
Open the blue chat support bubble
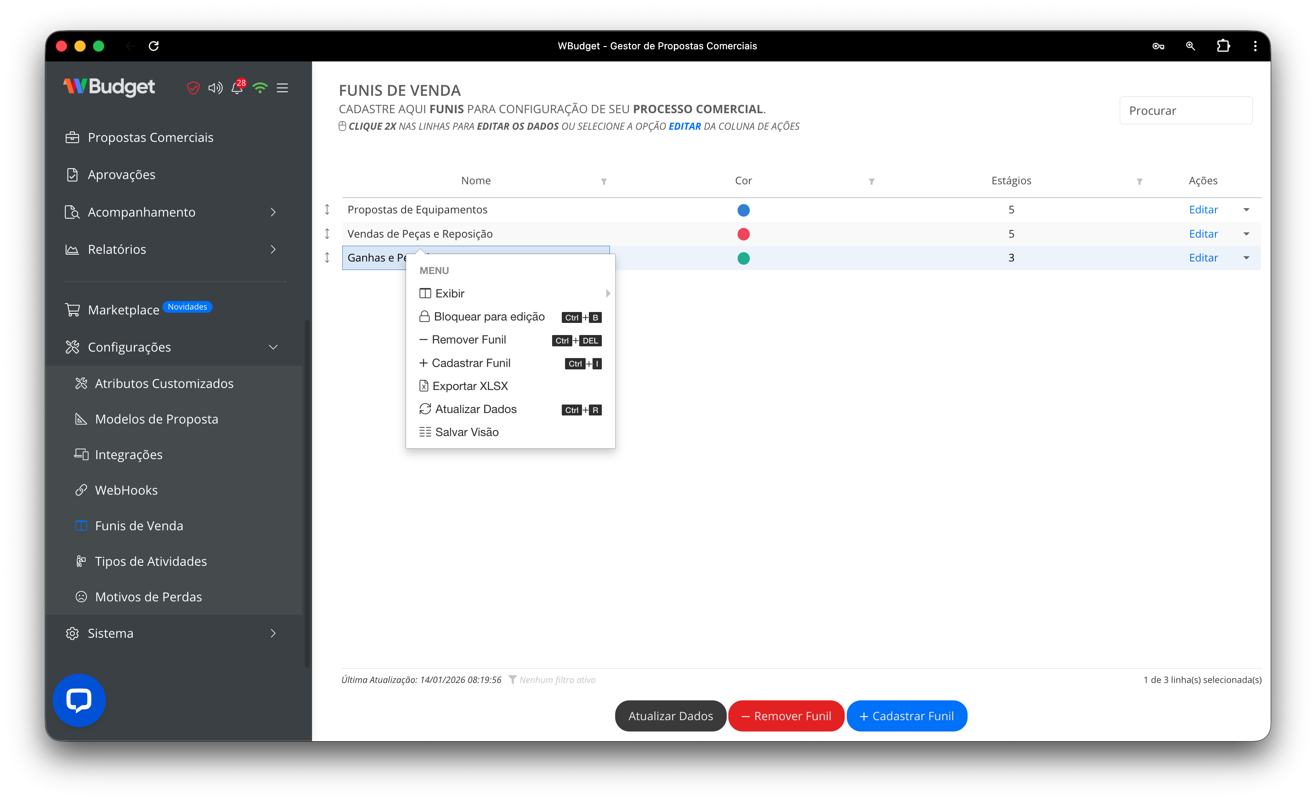79,700
